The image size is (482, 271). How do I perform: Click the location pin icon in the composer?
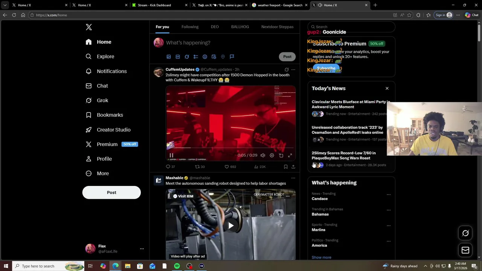pos(223,56)
